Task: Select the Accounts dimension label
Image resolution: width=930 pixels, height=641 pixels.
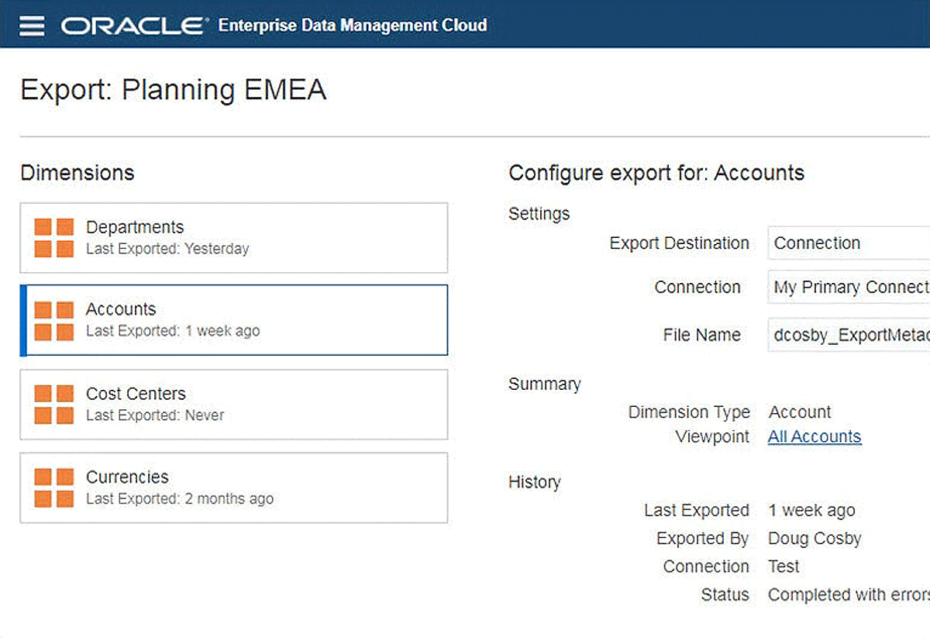Action: coord(121,309)
